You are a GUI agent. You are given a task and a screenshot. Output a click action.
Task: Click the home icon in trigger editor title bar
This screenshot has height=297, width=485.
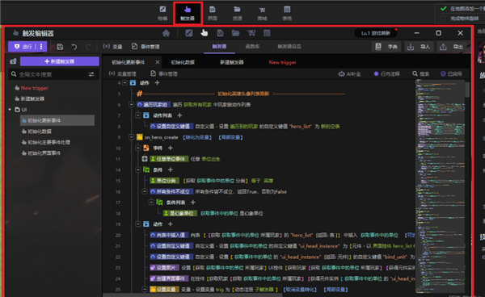click(x=166, y=33)
